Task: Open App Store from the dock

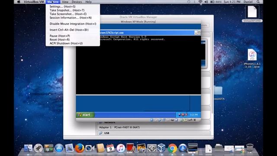Action: point(59,148)
